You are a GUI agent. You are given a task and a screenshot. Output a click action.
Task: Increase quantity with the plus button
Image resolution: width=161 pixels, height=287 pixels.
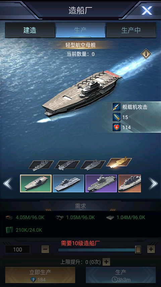tap(151, 249)
